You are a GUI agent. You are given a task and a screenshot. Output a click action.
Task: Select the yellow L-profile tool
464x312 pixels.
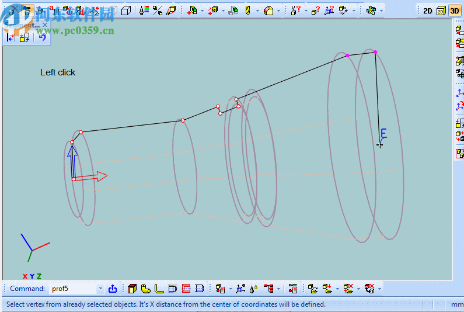[159, 289]
